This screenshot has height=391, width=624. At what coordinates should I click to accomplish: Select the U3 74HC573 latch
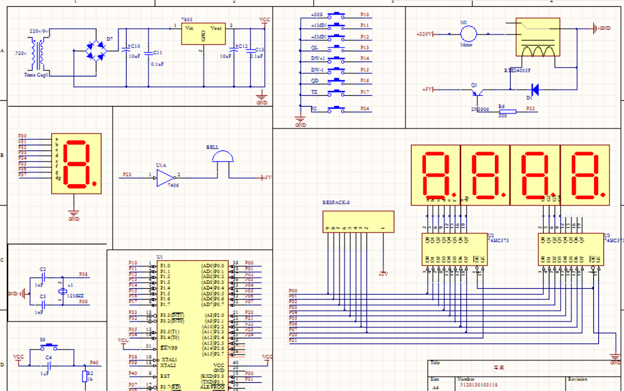tap(571, 249)
